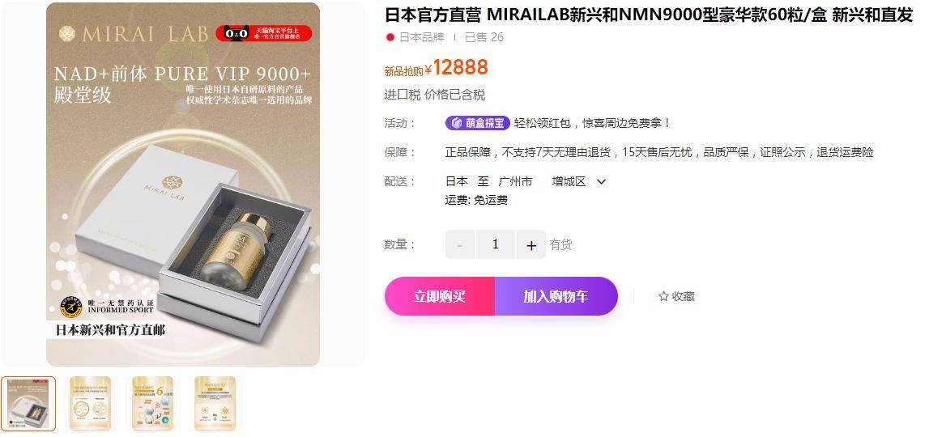Image resolution: width=929 pixels, height=437 pixels.
Task: Expand the 增城区 district dropdown arrow
Action: pos(601,182)
